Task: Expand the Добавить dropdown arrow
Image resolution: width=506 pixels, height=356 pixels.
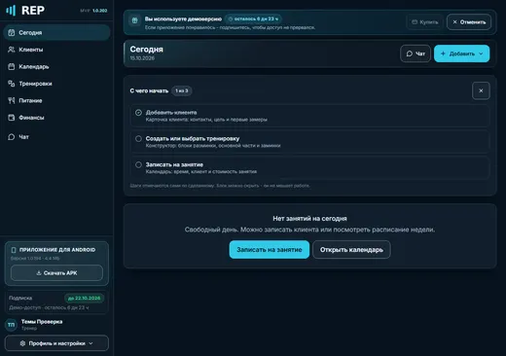Action: pyautogui.click(x=481, y=53)
